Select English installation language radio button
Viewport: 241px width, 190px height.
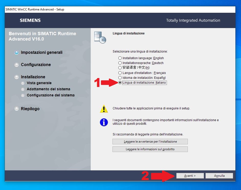click(120, 58)
